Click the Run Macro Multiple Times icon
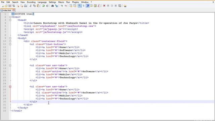This screenshot has height=121, width=215. (x=116, y=6)
